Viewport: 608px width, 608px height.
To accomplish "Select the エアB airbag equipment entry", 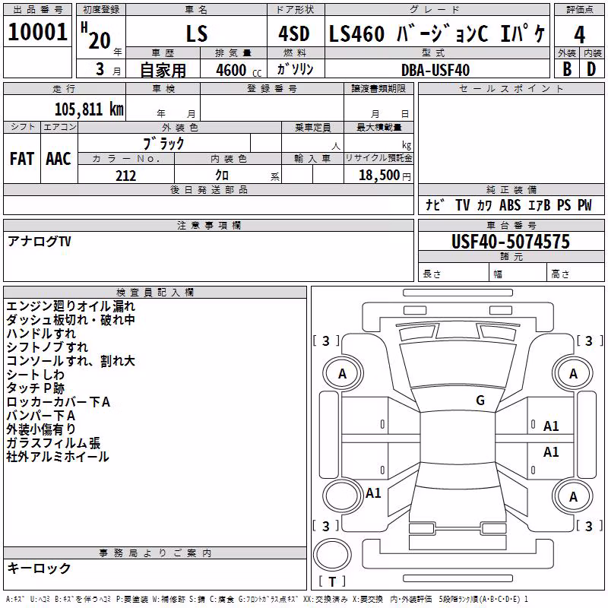I will (539, 205).
